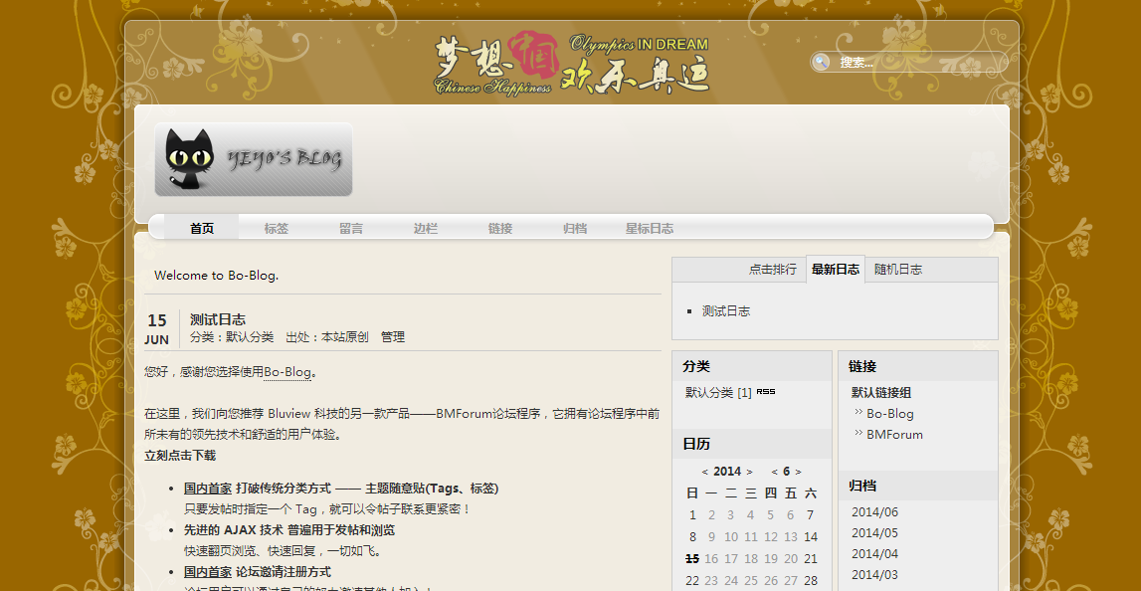Select day 15 in the calendar
The width and height of the screenshot is (1141, 591).
click(x=692, y=559)
